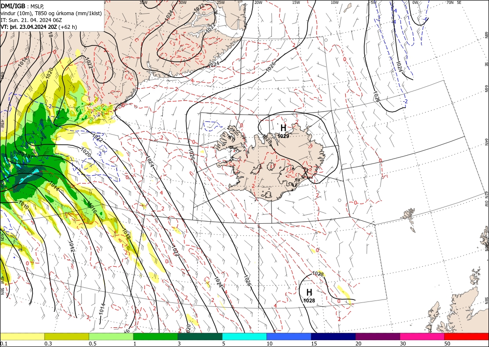Click the '10W' longitude label at top
489x347 pixels.
coord(334,2)
